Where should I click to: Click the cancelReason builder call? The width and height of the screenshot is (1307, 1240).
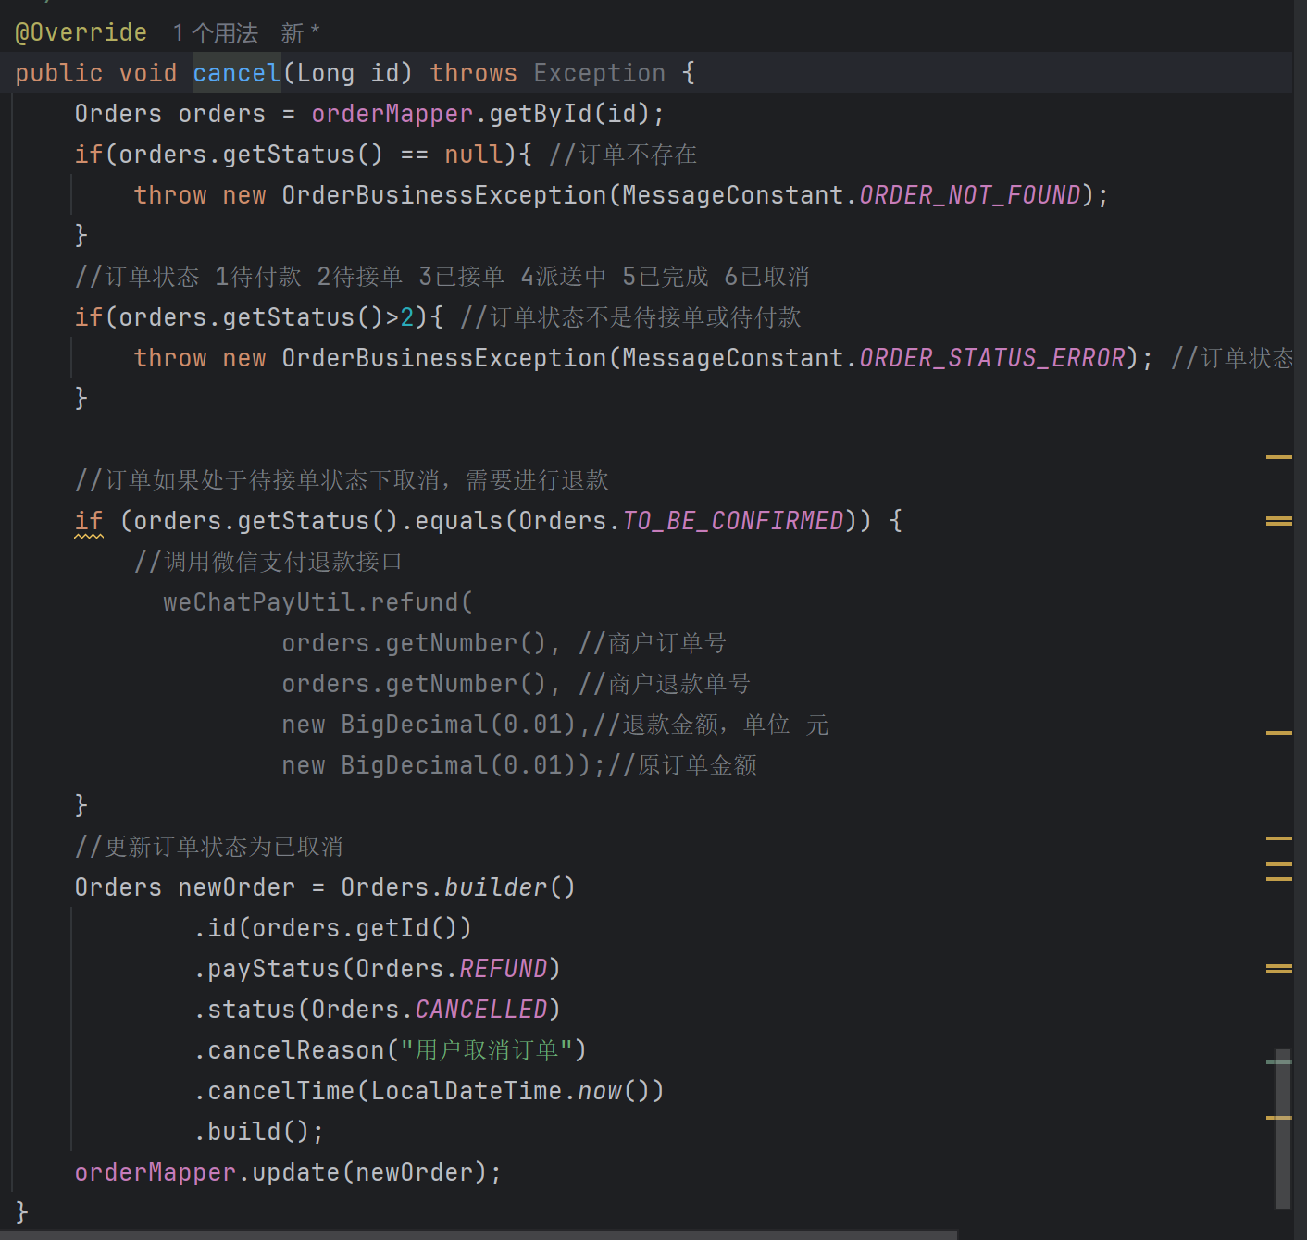point(296,1050)
